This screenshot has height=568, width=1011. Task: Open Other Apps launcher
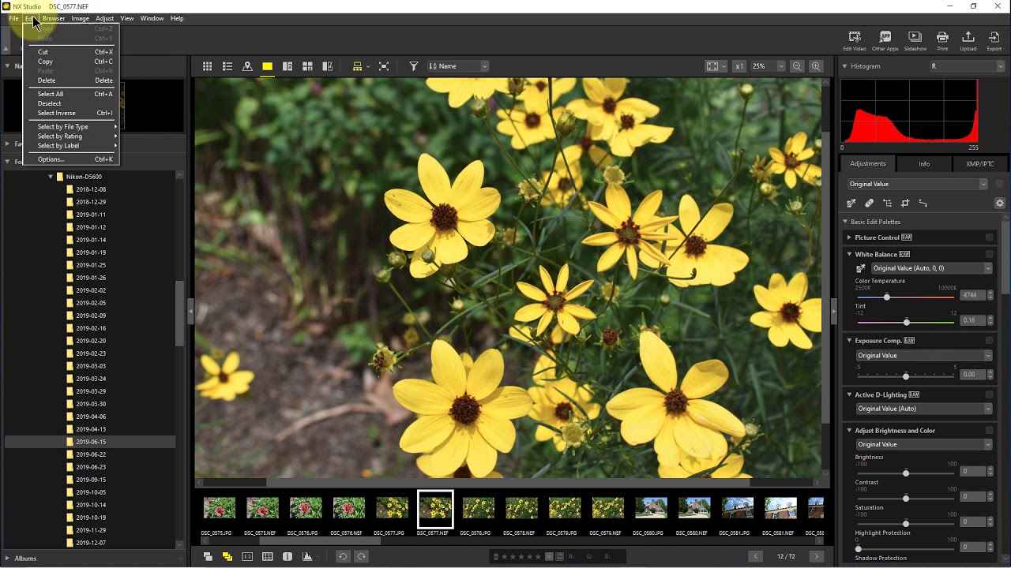[x=885, y=41]
